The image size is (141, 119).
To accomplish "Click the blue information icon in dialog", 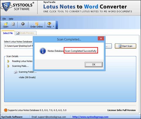I will point(43,51).
